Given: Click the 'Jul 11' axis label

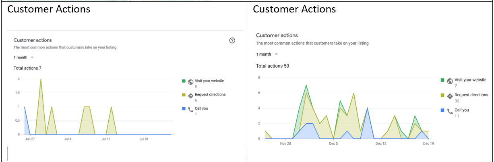Looking at the screenshot, I should click(106, 139).
